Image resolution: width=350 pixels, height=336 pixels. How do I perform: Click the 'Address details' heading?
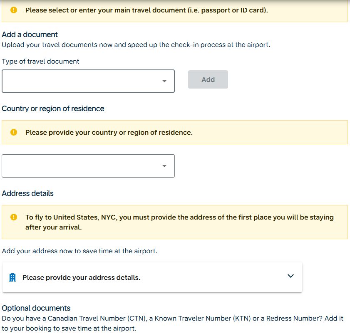(x=28, y=193)
